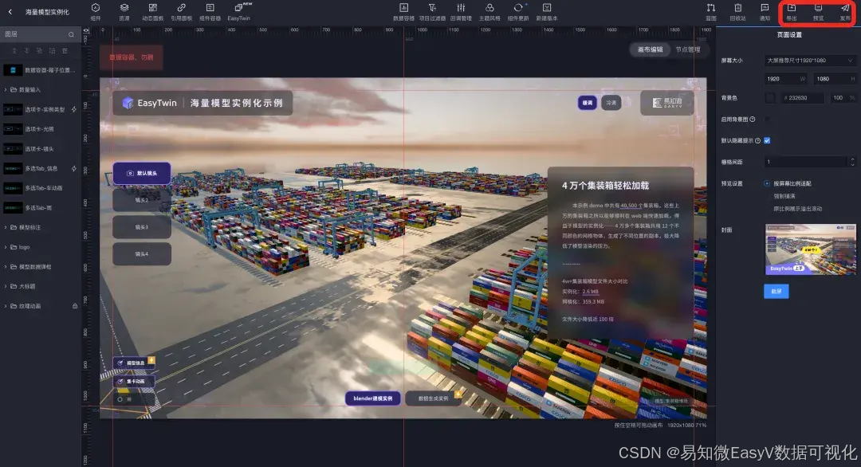Expand the 模型标注 layer folder
861x467 pixels.
point(6,227)
